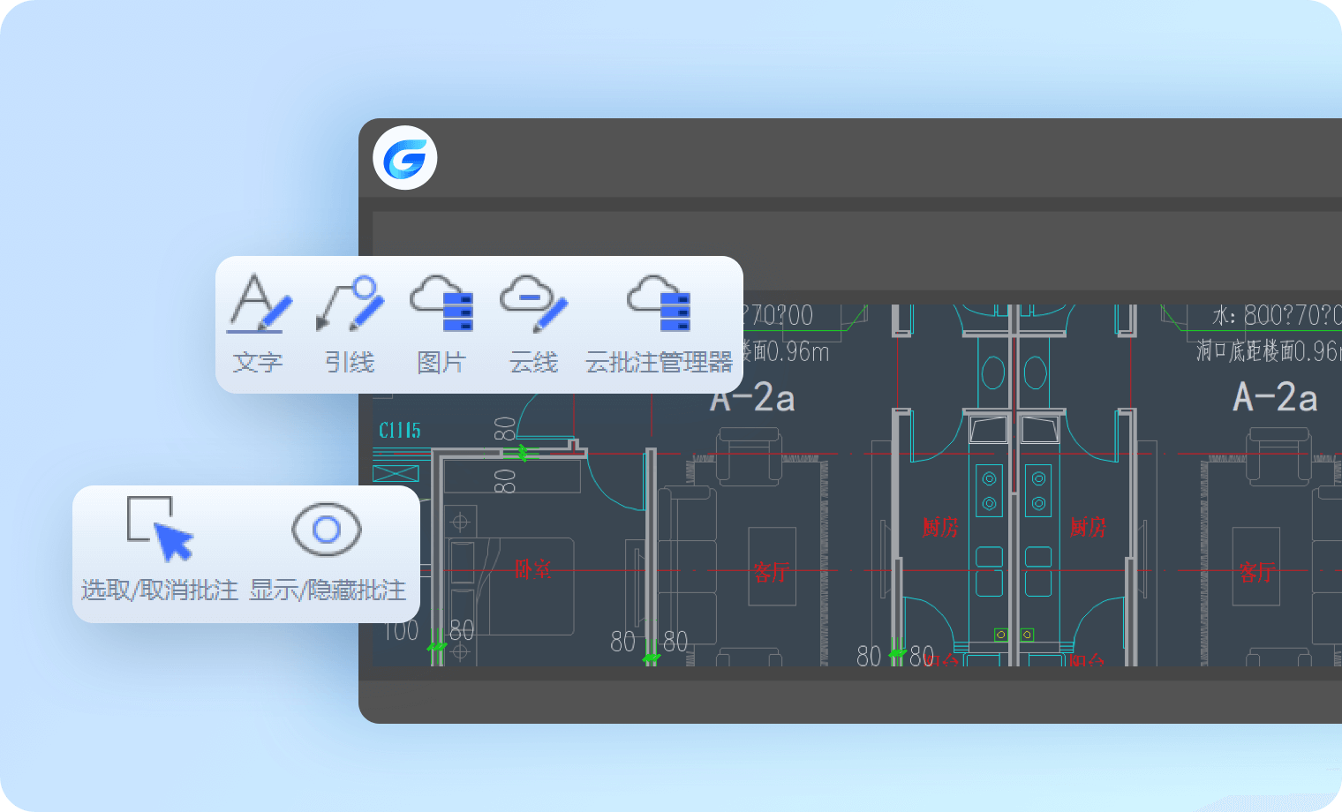Click the far-right 客厅 room label

click(1256, 572)
